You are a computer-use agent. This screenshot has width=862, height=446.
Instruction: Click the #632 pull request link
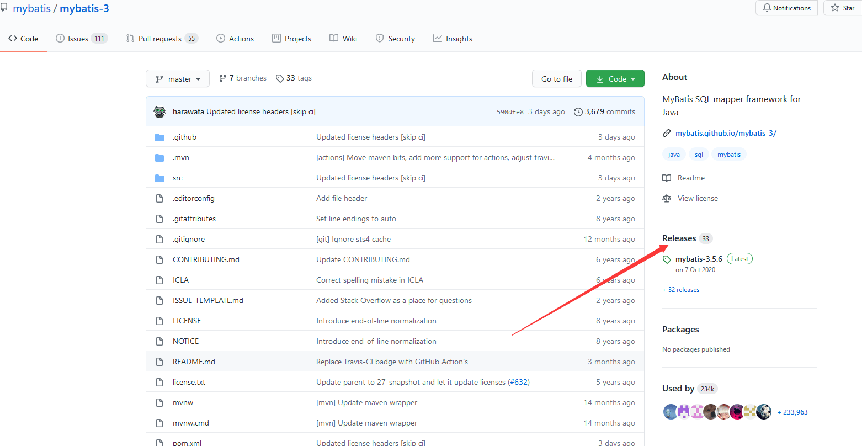(x=519, y=383)
